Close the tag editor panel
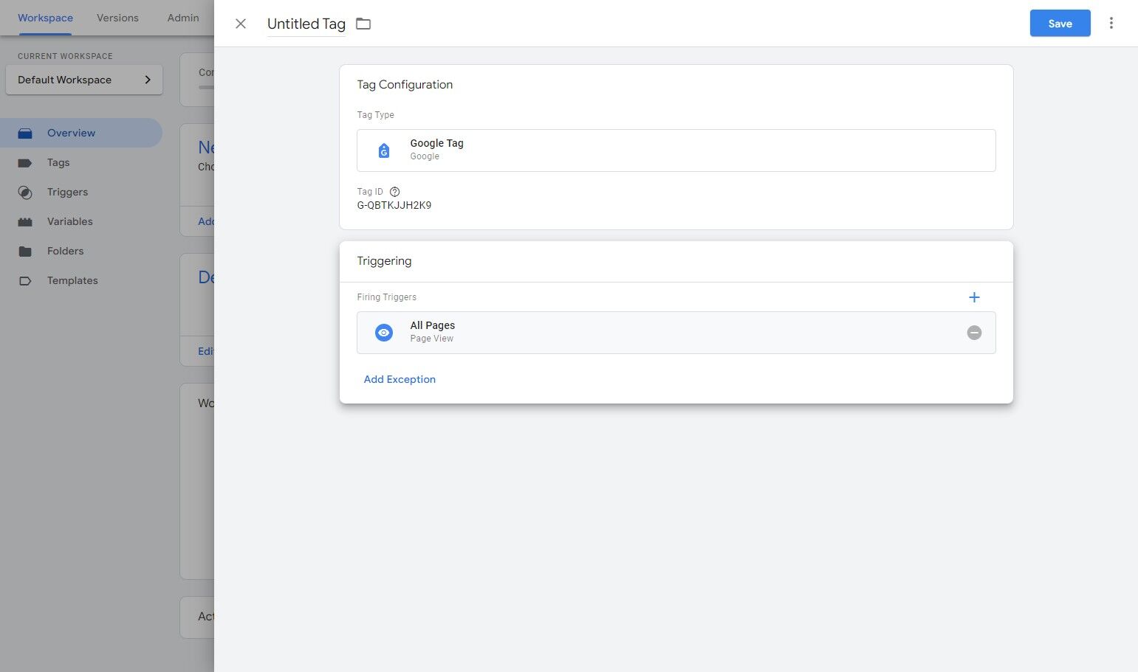The height and width of the screenshot is (672, 1138). [241, 24]
